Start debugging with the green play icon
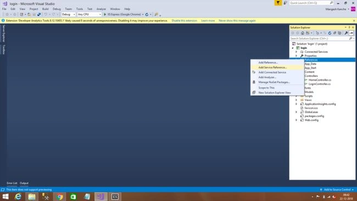Viewport: 357px width, 201px height. (x=105, y=14)
